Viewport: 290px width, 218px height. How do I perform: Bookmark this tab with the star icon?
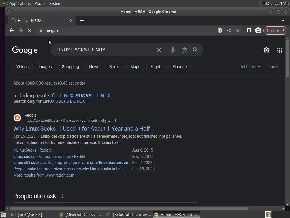[x=238, y=30]
